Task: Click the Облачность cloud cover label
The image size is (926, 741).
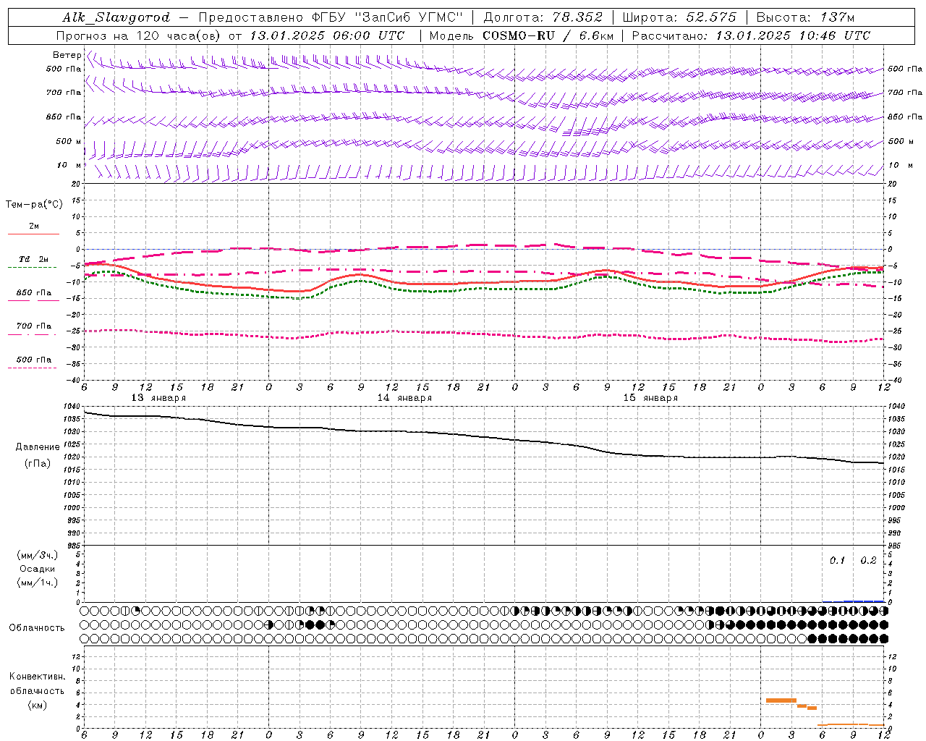Action: click(36, 628)
